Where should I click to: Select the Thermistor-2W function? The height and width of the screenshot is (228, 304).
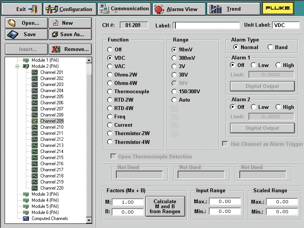point(110,134)
